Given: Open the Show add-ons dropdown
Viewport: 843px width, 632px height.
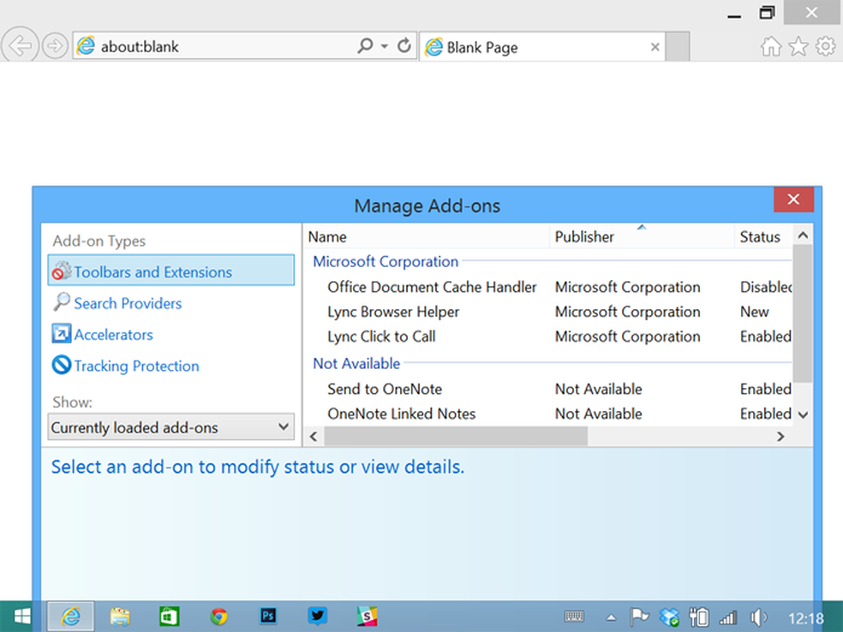Looking at the screenshot, I should click(170, 426).
